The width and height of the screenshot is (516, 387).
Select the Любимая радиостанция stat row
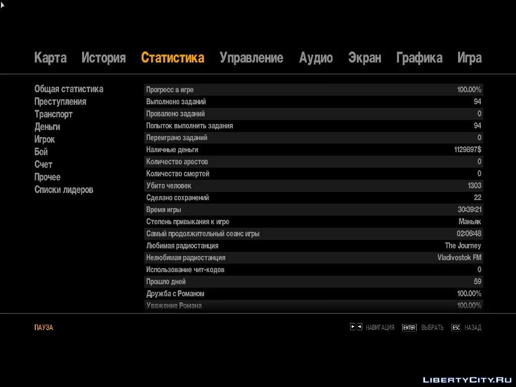[x=313, y=246]
